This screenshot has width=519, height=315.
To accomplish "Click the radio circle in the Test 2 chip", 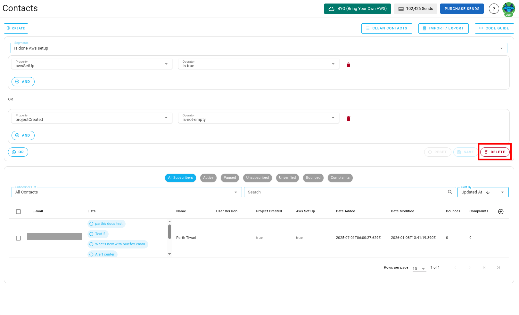I will pyautogui.click(x=92, y=234).
